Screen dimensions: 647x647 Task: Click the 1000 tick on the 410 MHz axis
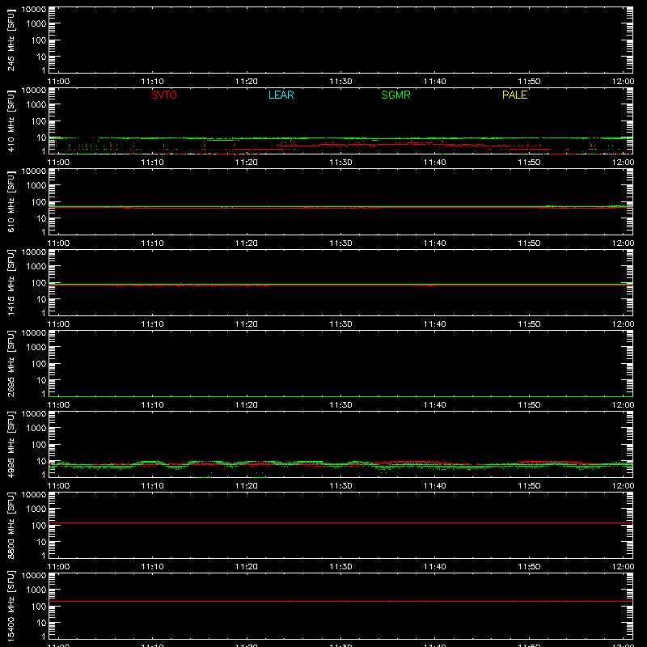click(x=36, y=105)
